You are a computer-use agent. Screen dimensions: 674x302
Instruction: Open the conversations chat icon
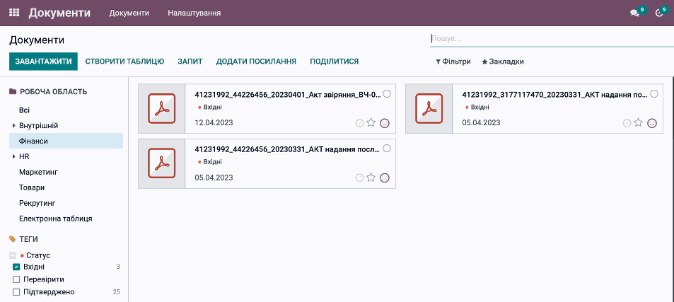click(634, 13)
